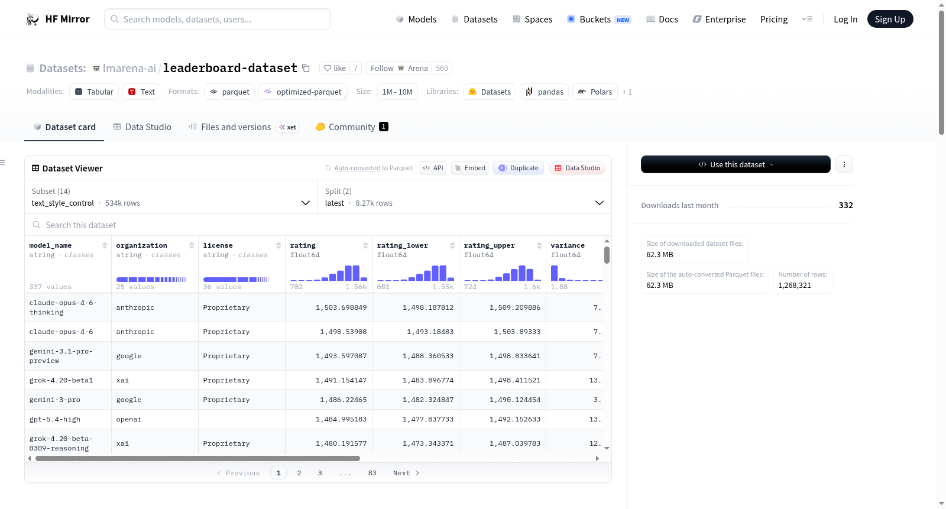Expand the Subset text_style_control dropdown
946x509 pixels.
[171, 197]
